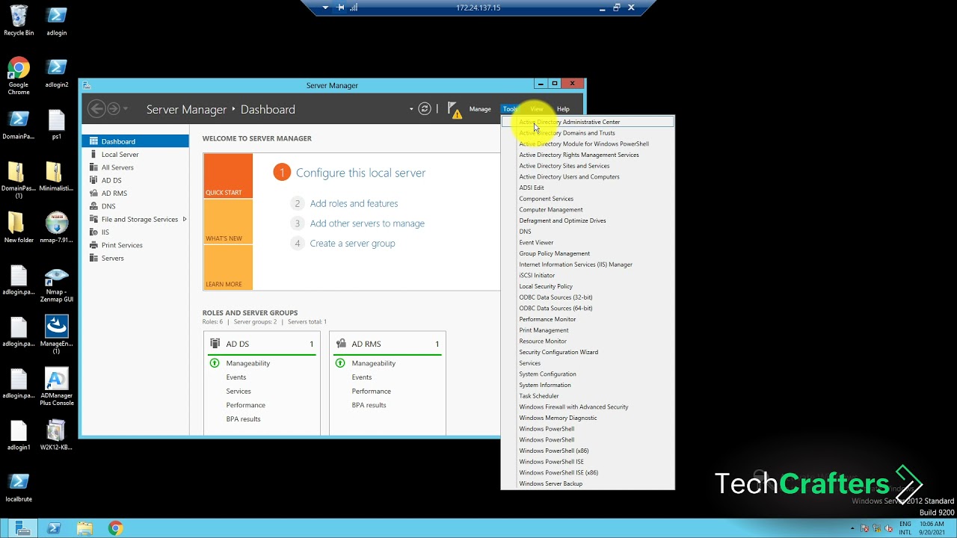Select AD RMS in the navigation pane
Viewport: 957px width, 538px height.
(x=135, y=193)
